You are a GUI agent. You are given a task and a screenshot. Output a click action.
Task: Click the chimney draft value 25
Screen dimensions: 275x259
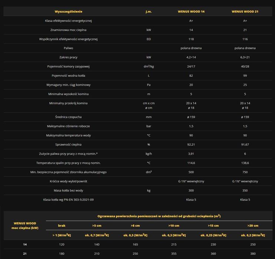click(x=245, y=85)
